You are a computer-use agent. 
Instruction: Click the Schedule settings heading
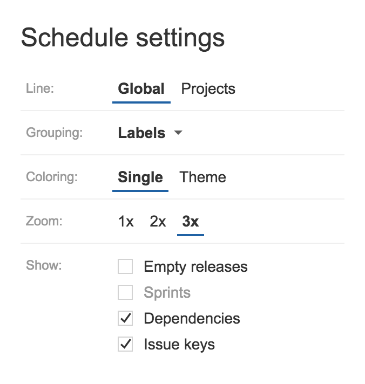(x=123, y=38)
